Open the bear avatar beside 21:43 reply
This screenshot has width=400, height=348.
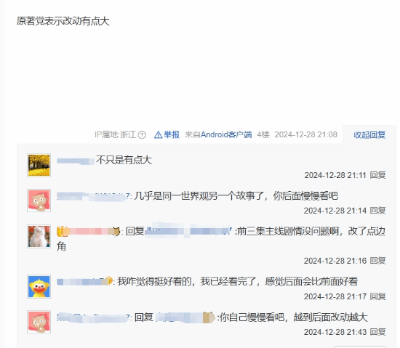tap(39, 322)
